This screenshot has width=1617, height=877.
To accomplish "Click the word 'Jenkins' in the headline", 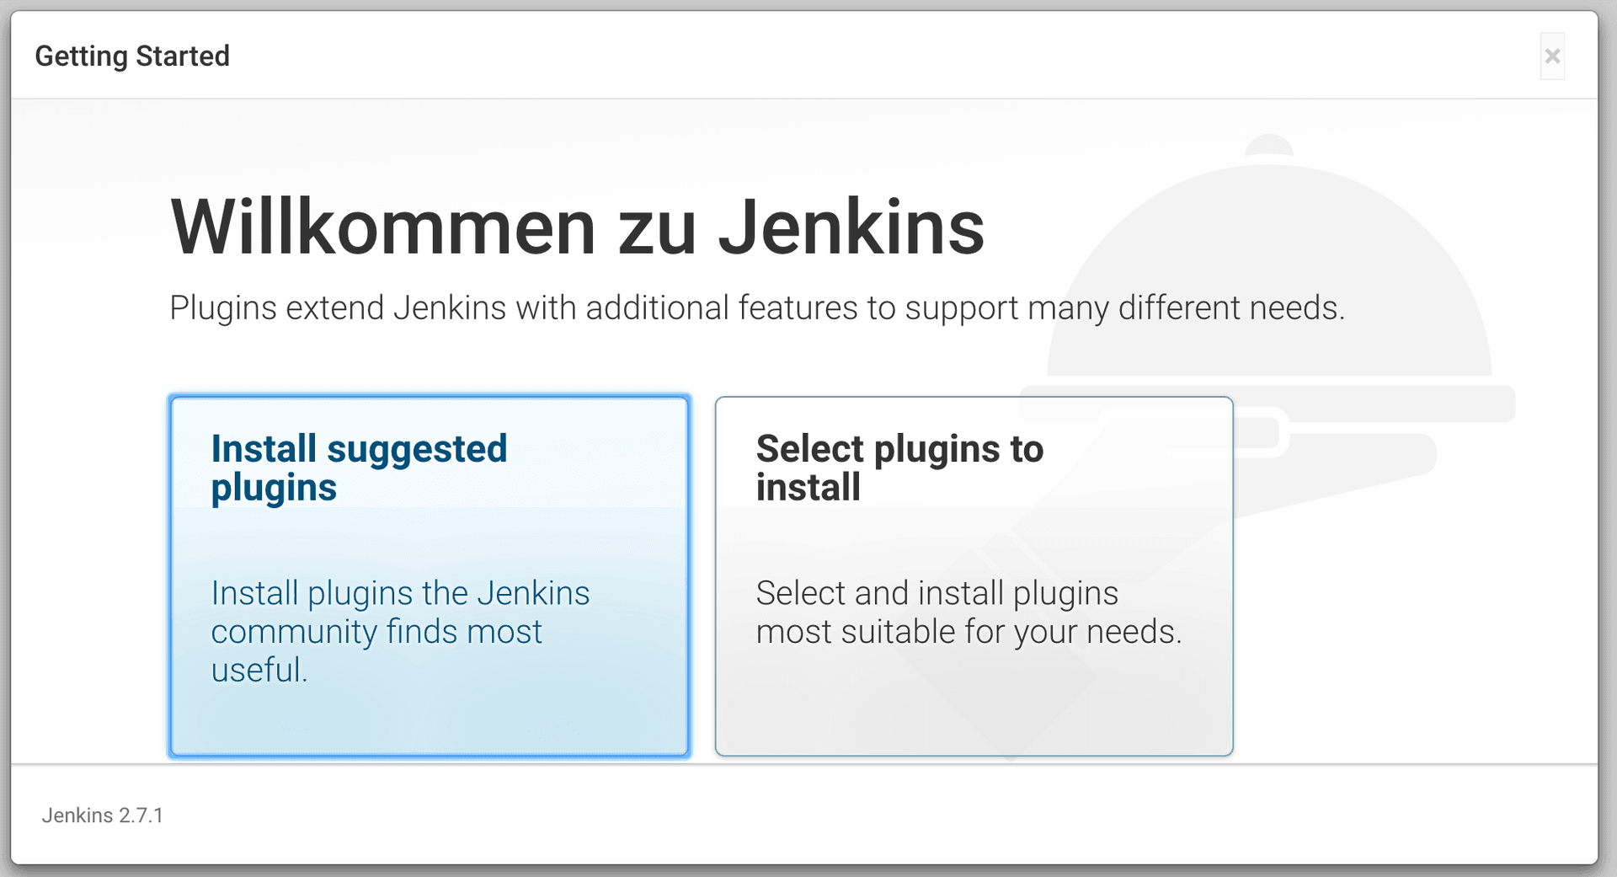I will pyautogui.click(x=851, y=227).
